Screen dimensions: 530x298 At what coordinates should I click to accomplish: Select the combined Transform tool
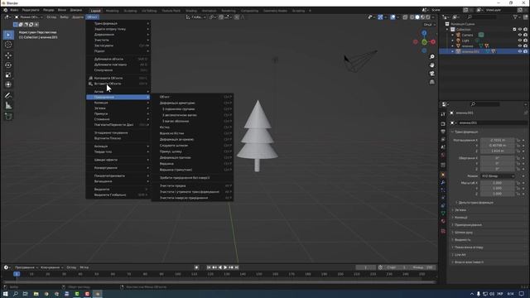(x=8, y=84)
